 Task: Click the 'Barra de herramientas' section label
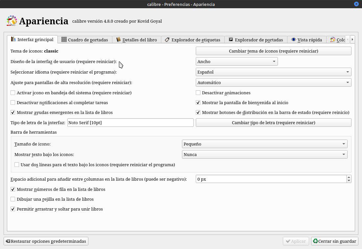coord(34,132)
